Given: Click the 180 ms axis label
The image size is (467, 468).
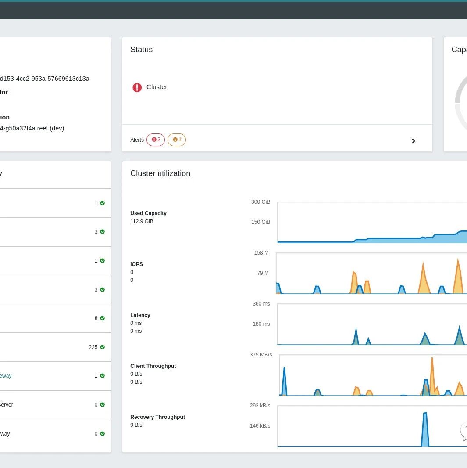Looking at the screenshot, I should click(x=261, y=324).
